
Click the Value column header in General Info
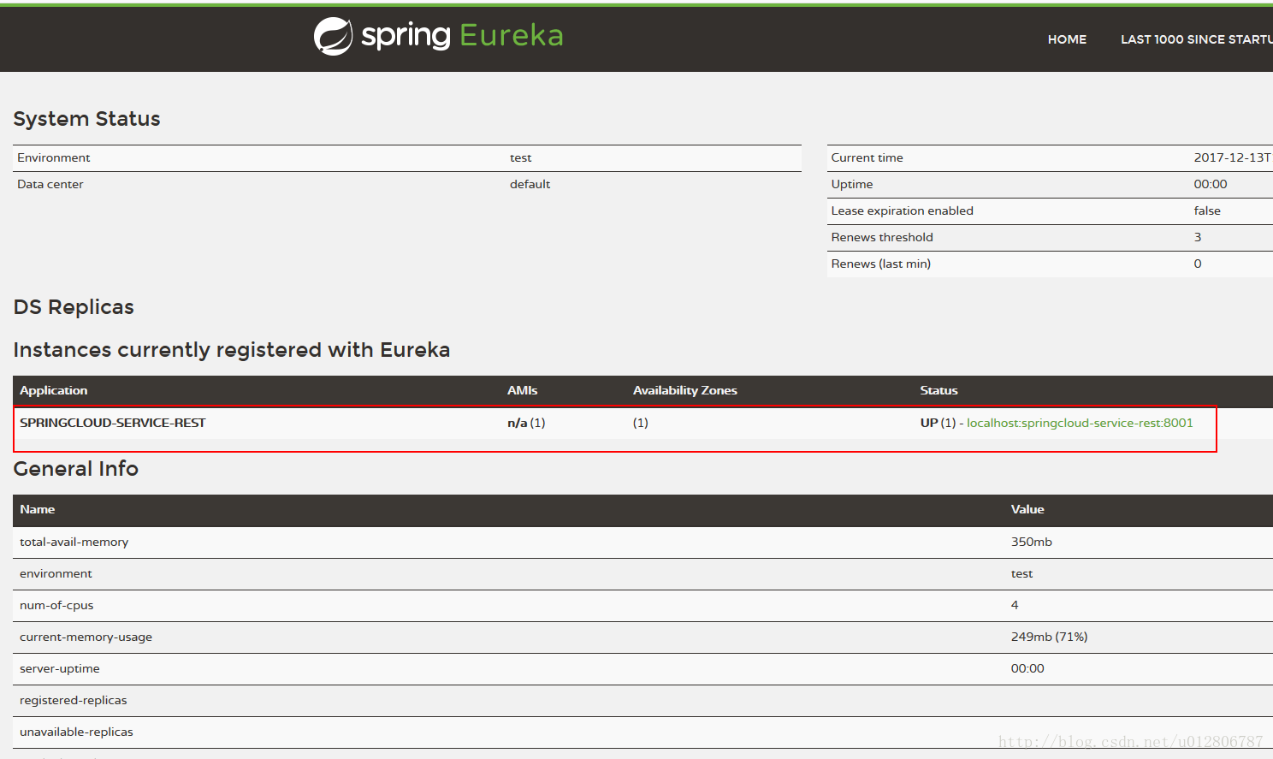[1027, 509]
